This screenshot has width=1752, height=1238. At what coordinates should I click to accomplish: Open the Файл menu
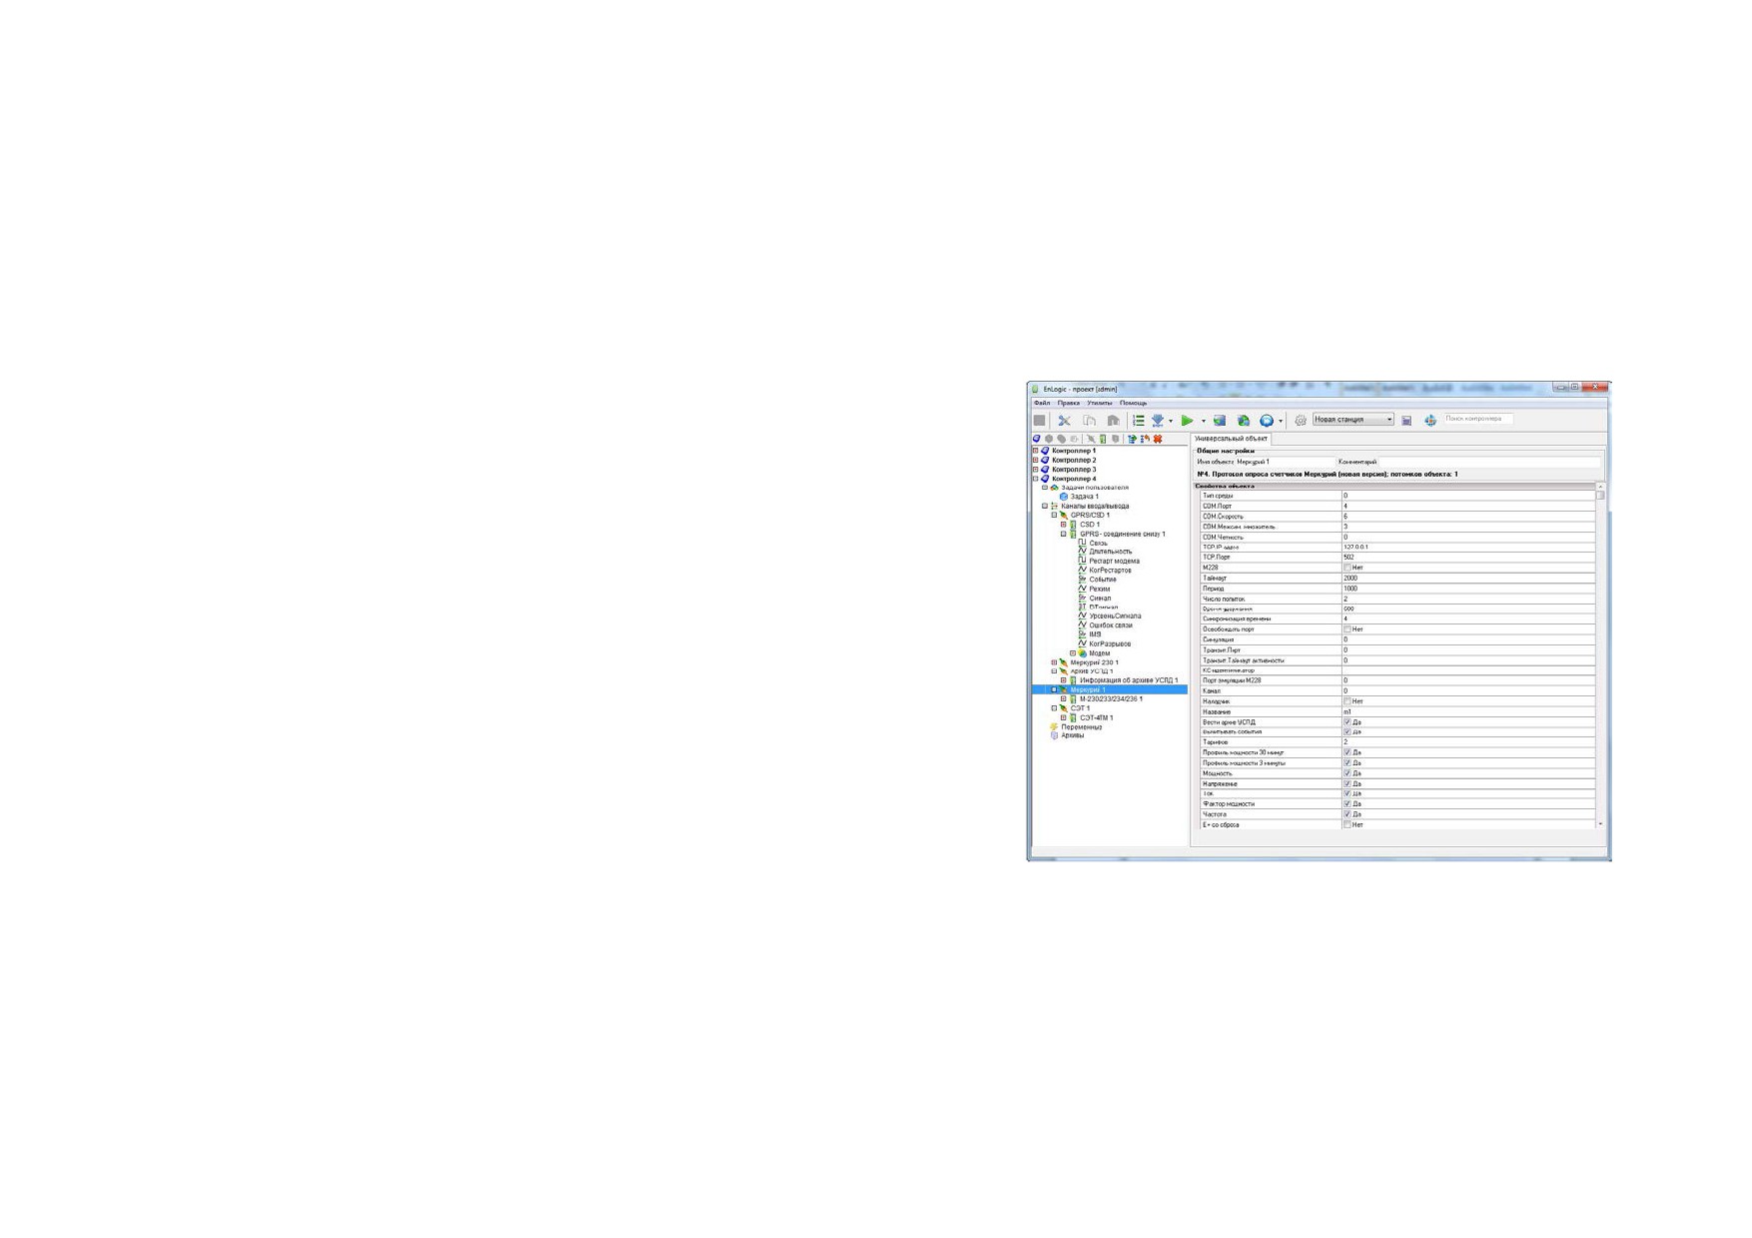point(1042,403)
